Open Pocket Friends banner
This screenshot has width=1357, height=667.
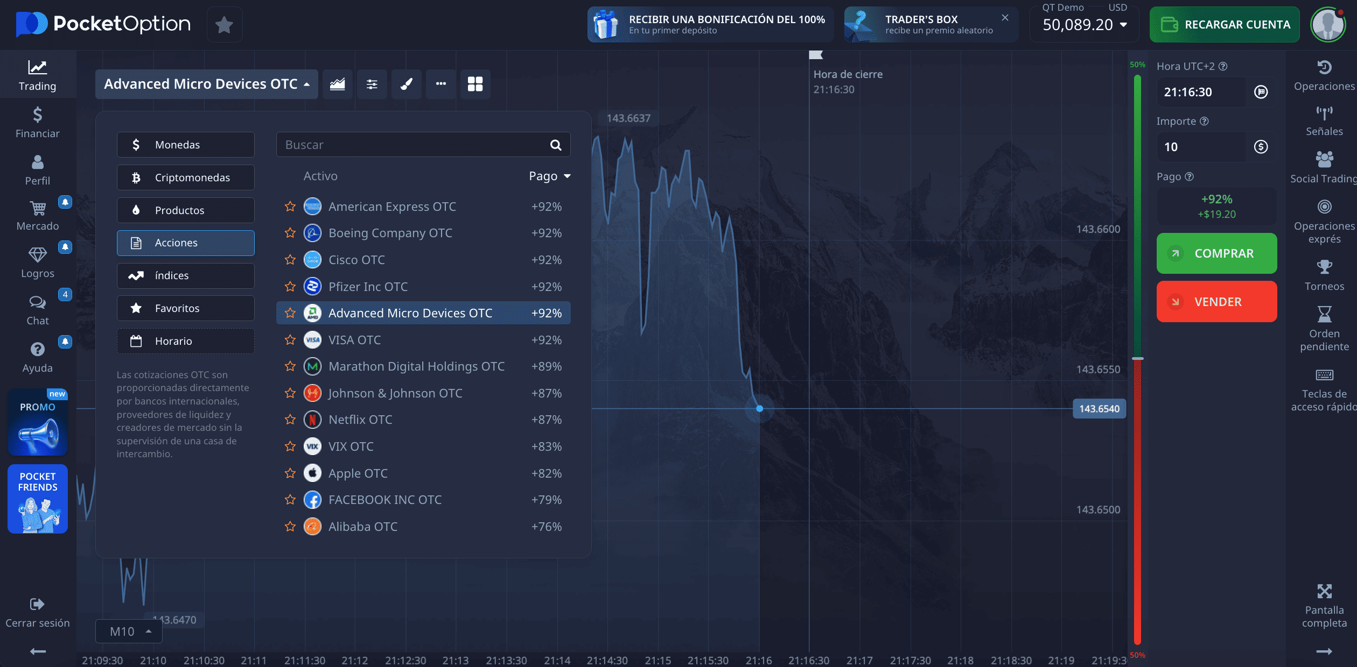(38, 499)
